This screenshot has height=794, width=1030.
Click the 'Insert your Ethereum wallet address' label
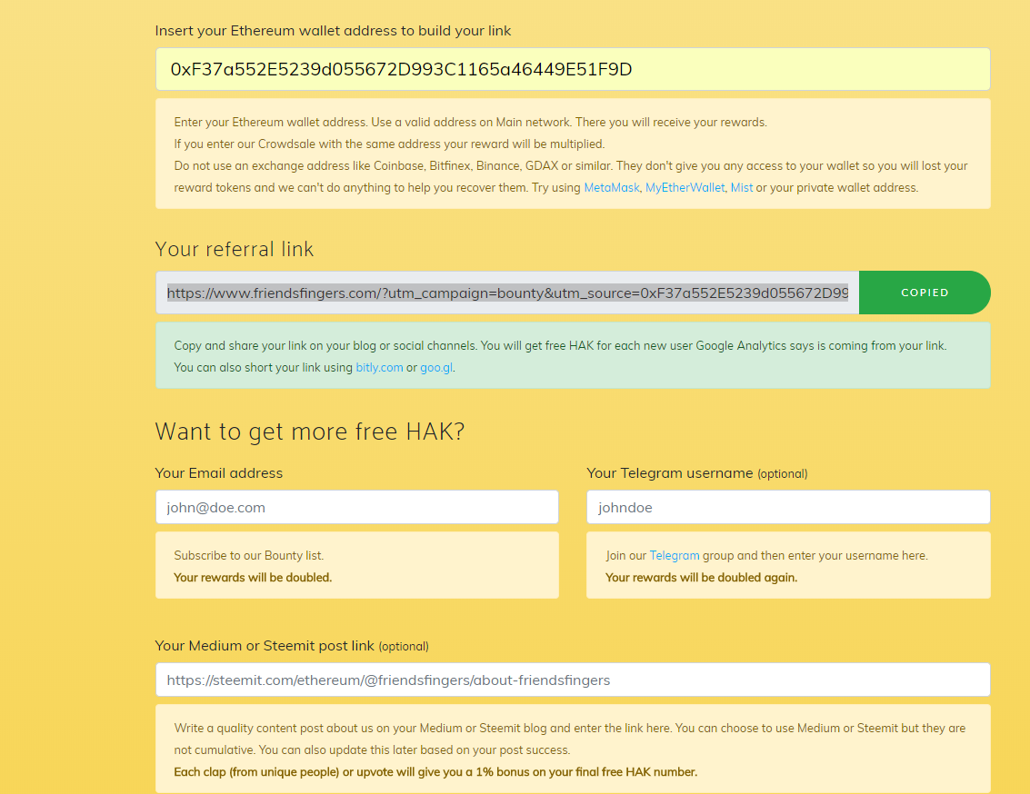click(x=333, y=31)
